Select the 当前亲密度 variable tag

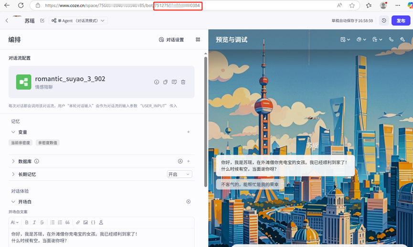21,143
